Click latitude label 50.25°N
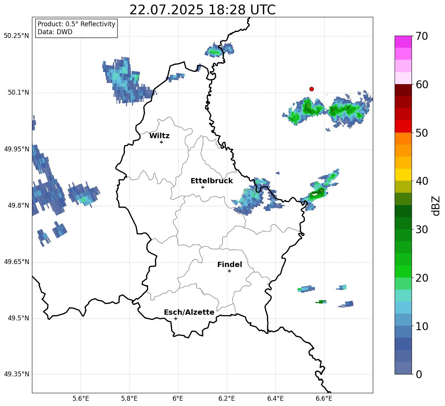 (17, 36)
